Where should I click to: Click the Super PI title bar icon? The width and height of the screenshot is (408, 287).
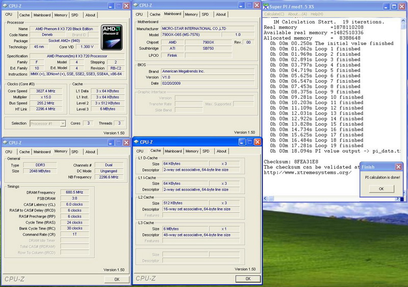[266, 6]
